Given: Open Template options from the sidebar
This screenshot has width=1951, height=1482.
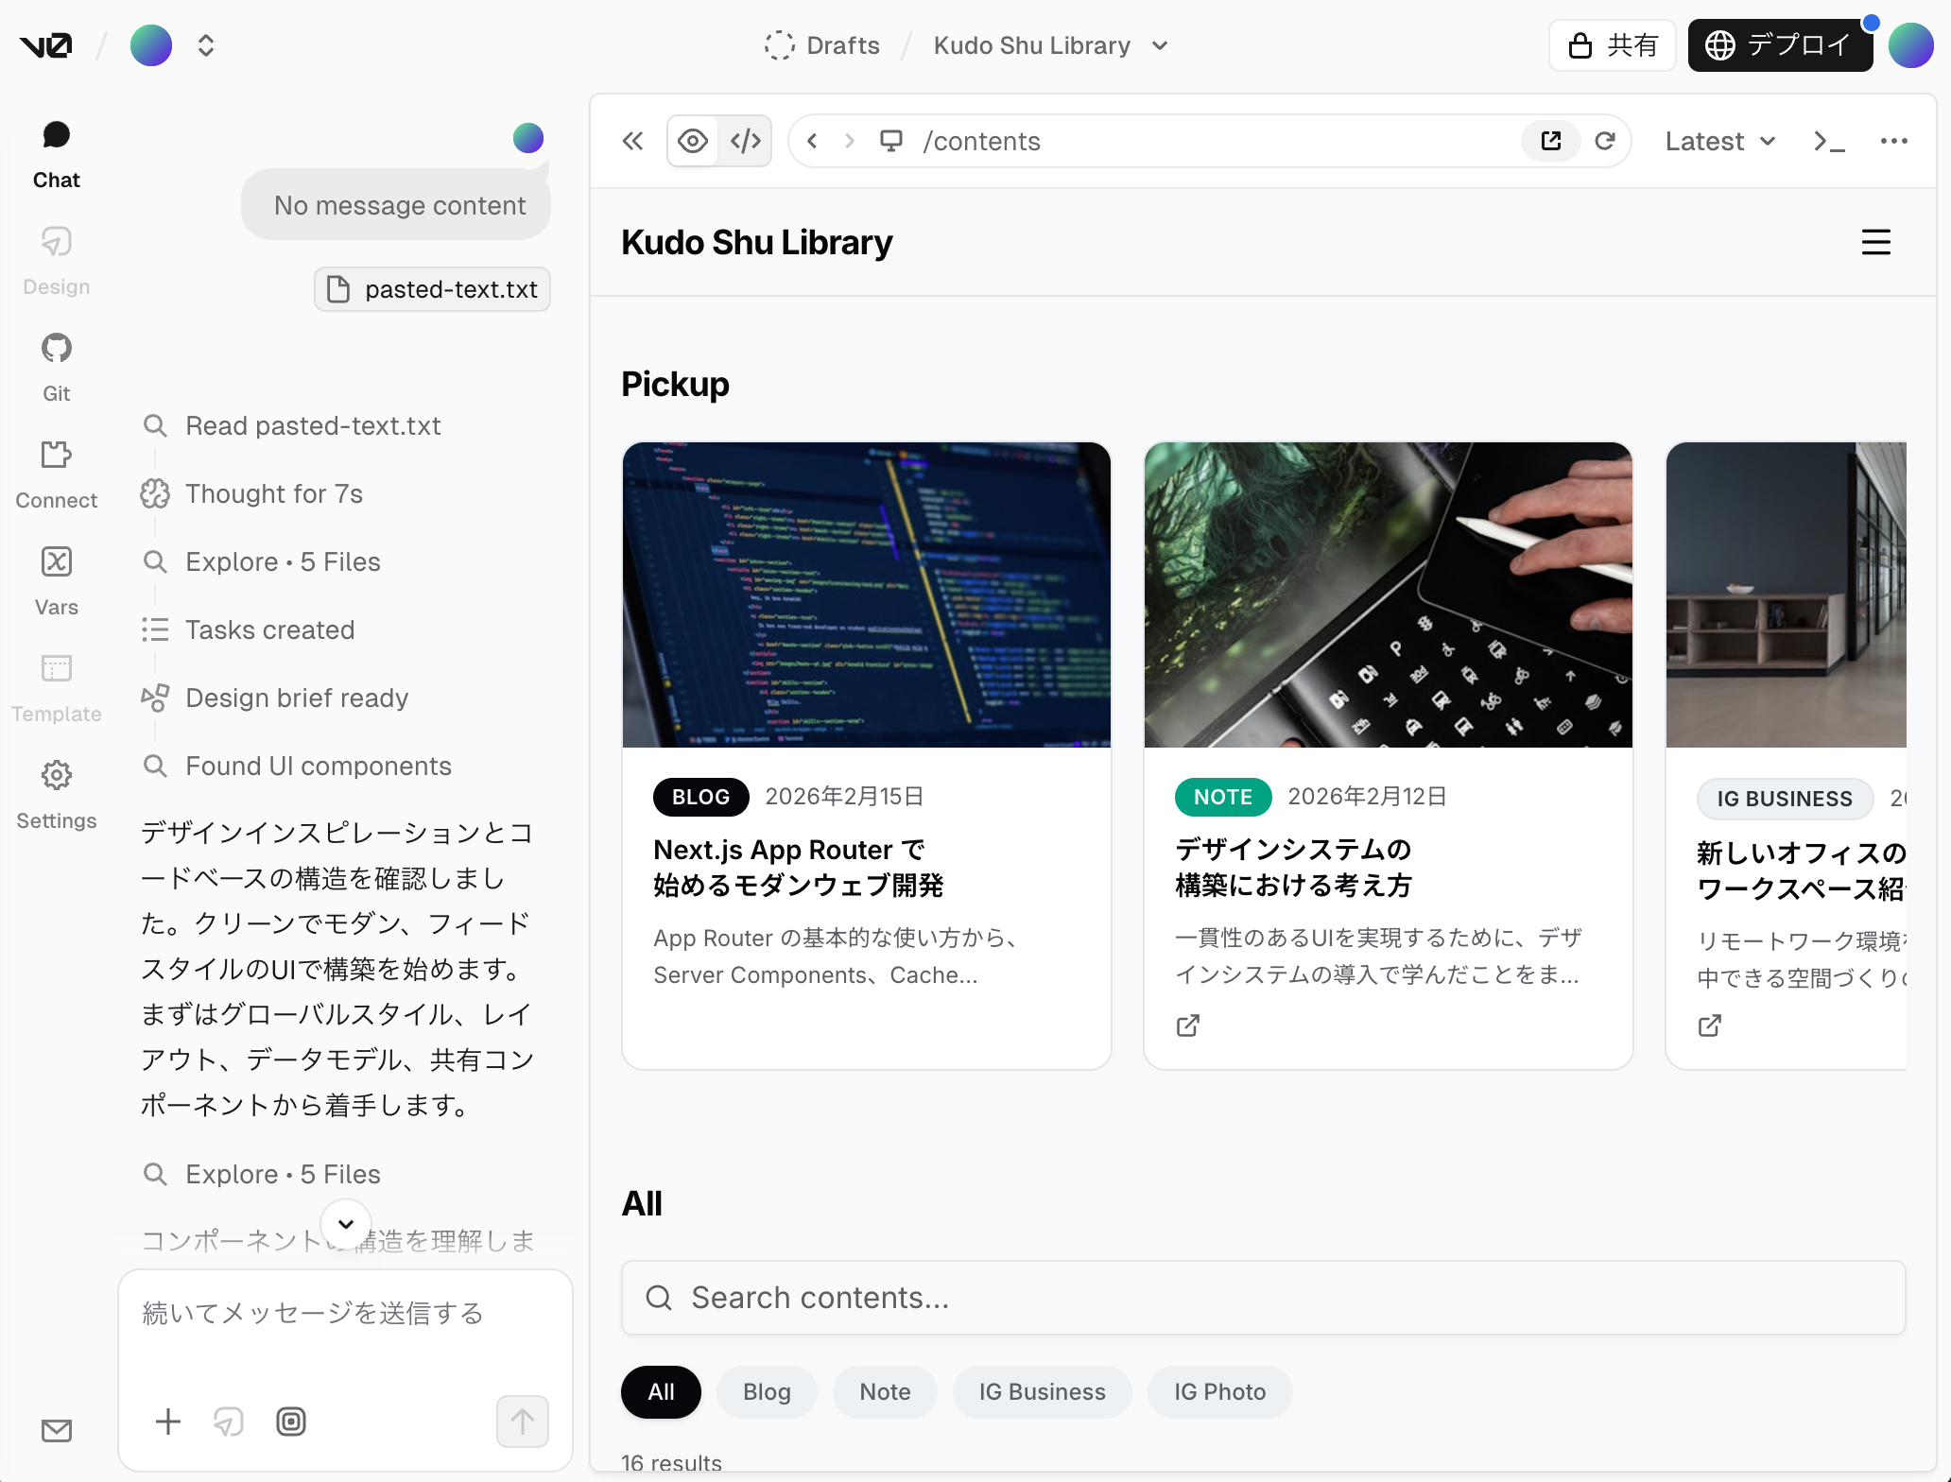Looking at the screenshot, I should click(56, 686).
